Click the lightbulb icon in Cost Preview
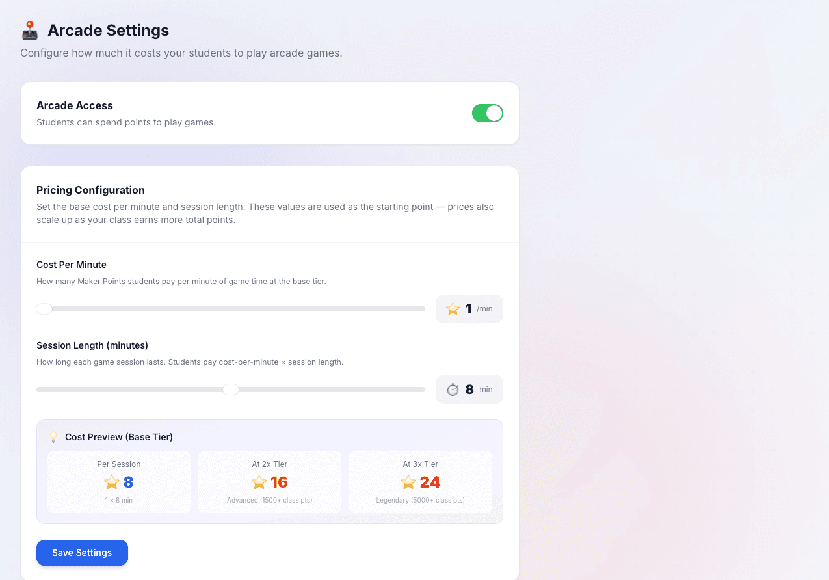Image resolution: width=829 pixels, height=580 pixels. tap(53, 436)
